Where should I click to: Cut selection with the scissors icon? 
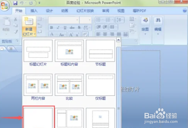pyautogui.click(x=16, y=19)
